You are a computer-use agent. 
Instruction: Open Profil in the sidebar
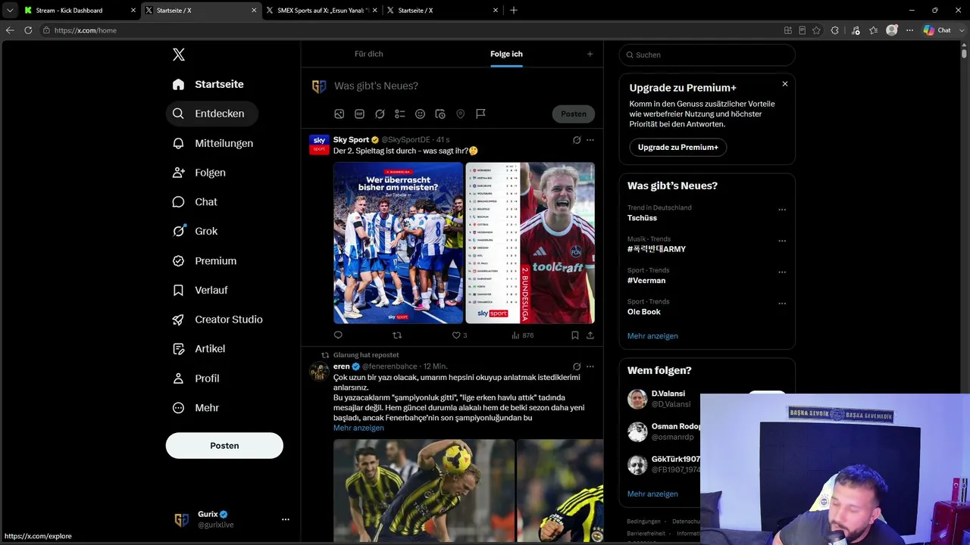coord(196,378)
